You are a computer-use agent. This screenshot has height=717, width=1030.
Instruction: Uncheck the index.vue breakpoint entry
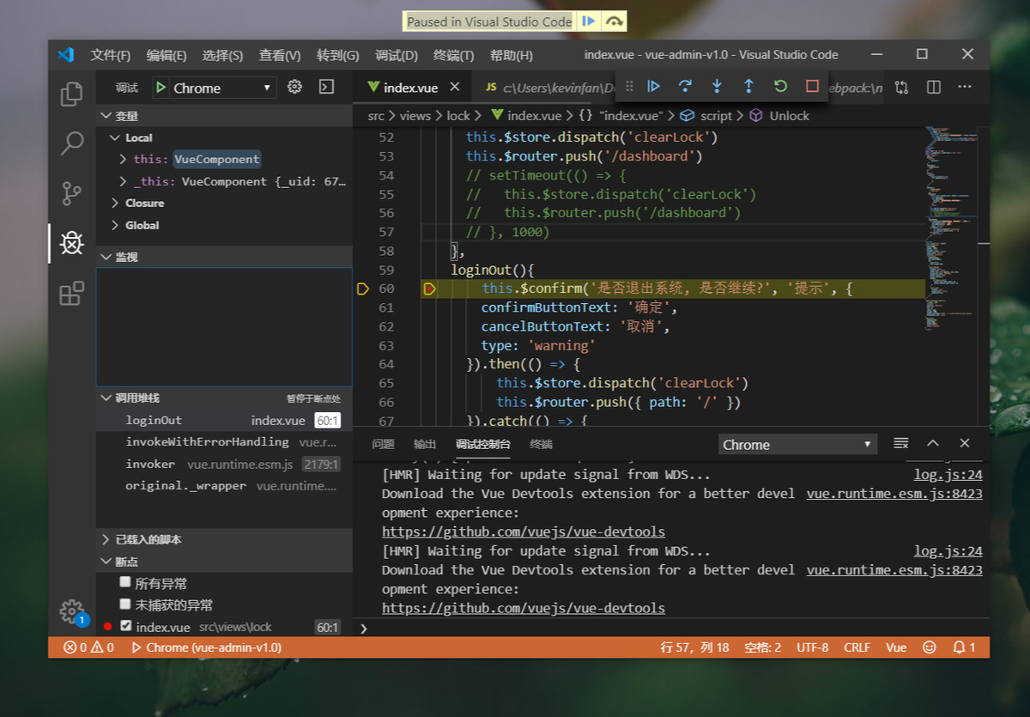point(124,627)
